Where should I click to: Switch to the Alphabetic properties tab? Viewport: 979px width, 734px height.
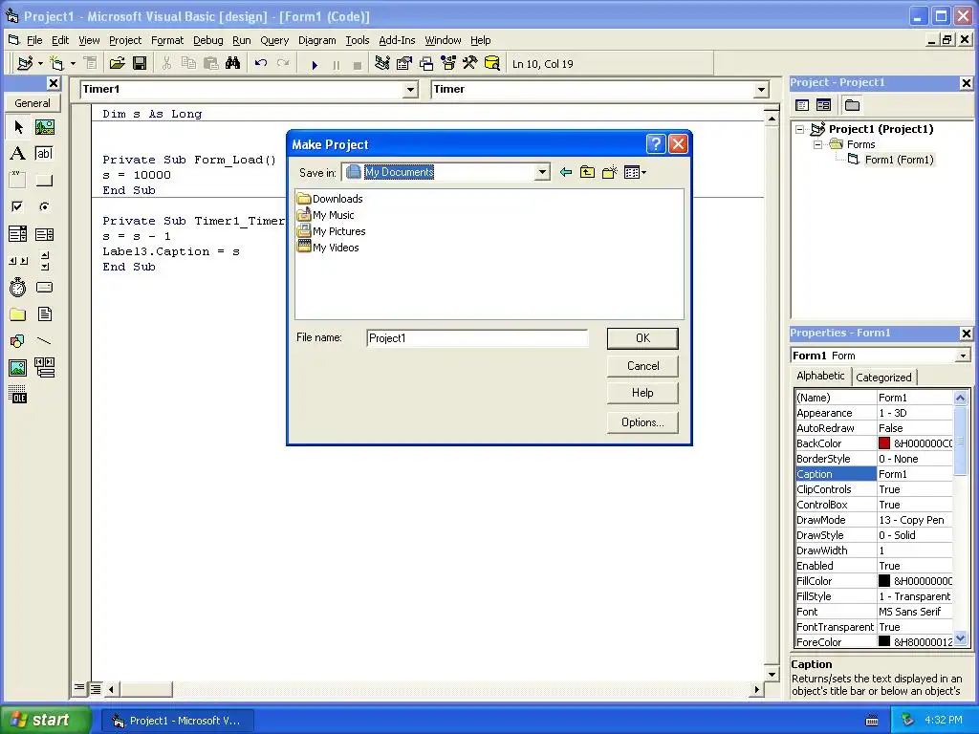coord(820,376)
